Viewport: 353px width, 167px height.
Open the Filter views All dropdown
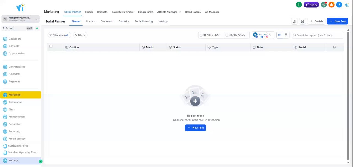click(59, 35)
